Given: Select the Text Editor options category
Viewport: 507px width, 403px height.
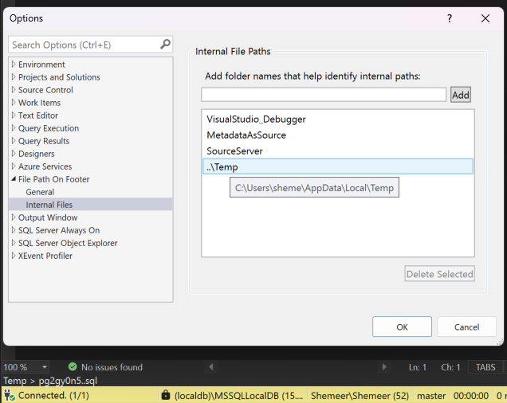Looking at the screenshot, I should click(37, 115).
